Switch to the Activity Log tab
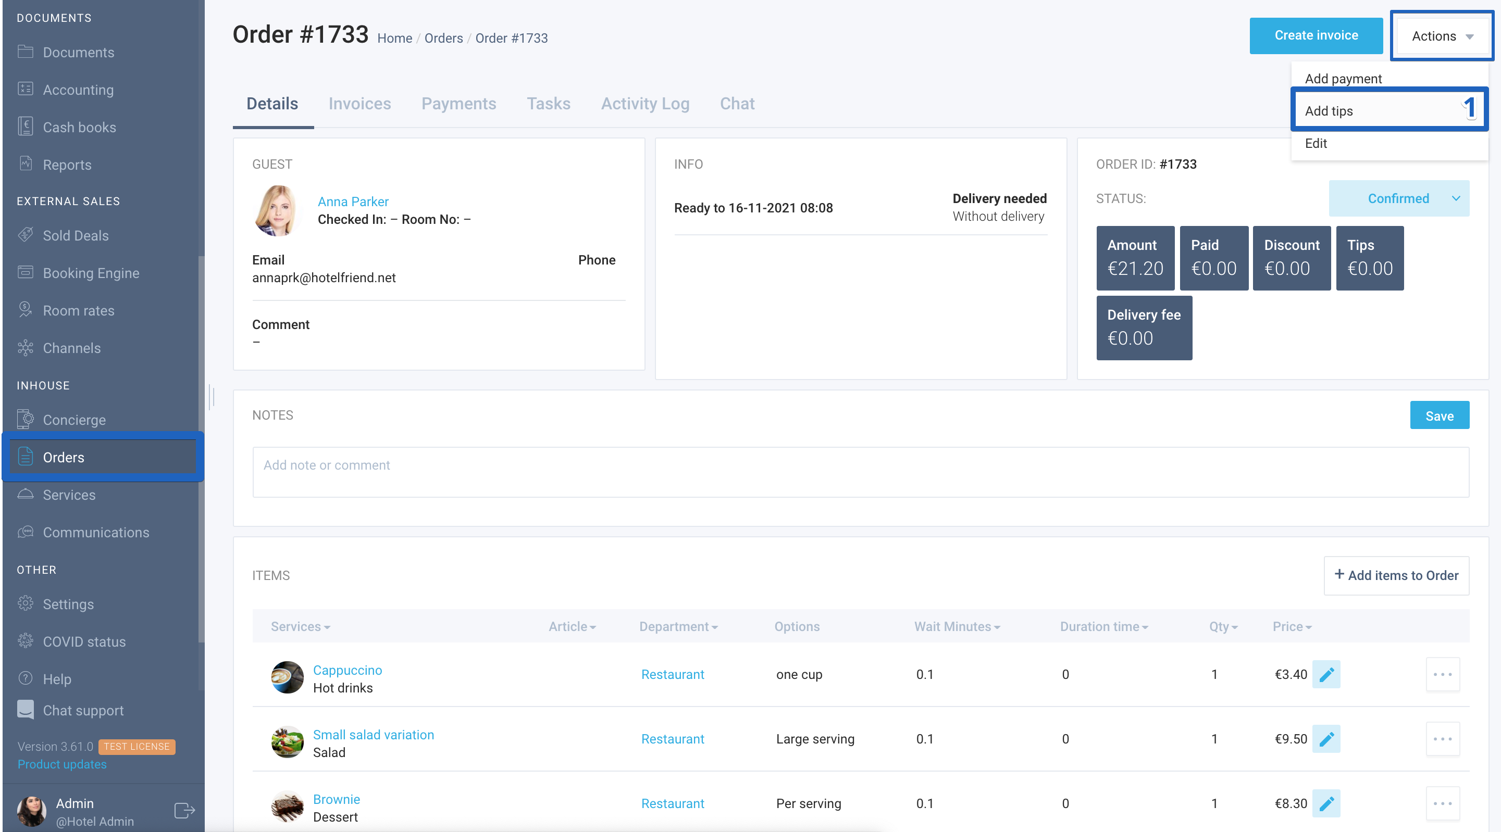 [x=645, y=104]
